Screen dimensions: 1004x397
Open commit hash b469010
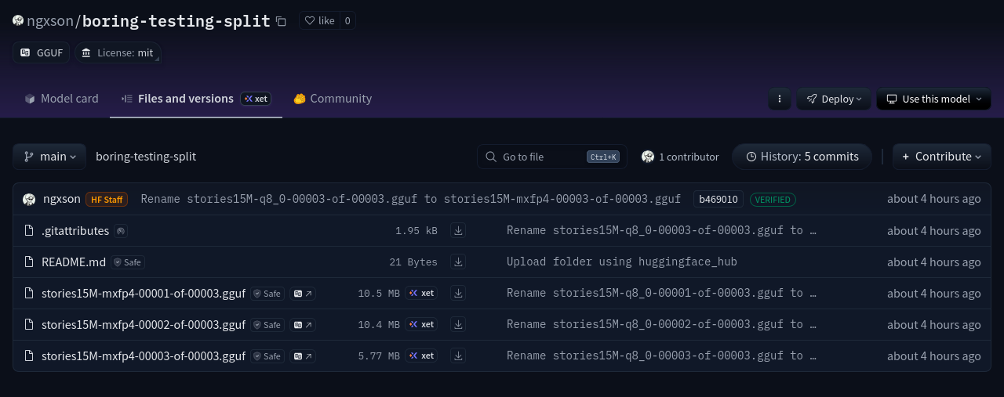(x=718, y=200)
